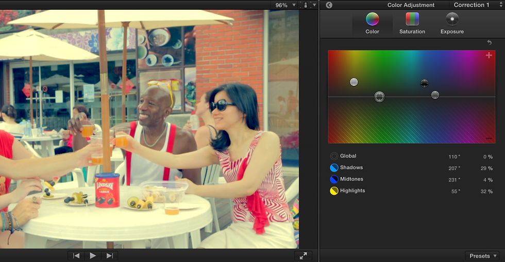505x262 pixels.
Task: Jump to the previous edit point
Action: pos(76,255)
